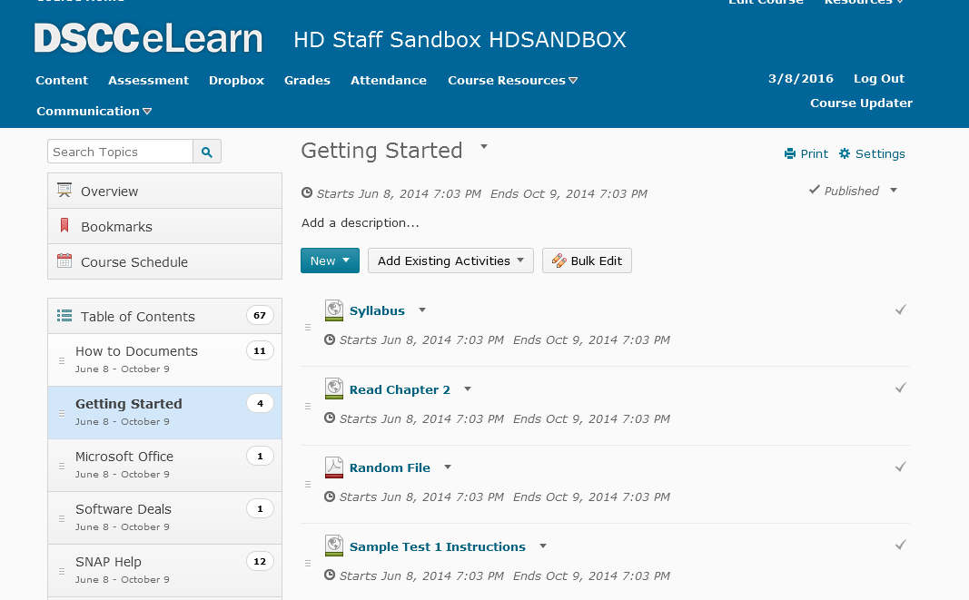969x600 pixels.
Task: Select the How to Documents module
Action: (164, 360)
